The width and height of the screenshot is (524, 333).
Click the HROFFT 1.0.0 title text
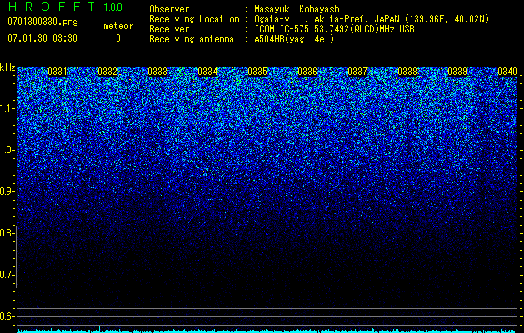tap(65, 7)
